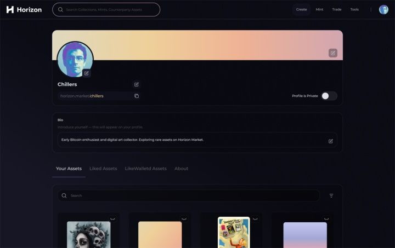Viewport: 395px width, 248px height.
Task: Go to the Mint page
Action: click(x=319, y=9)
